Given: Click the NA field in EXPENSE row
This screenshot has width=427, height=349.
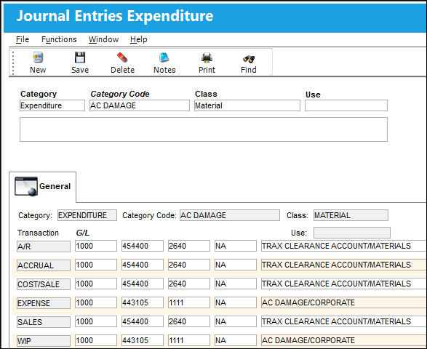Looking at the screenshot, I should click(x=236, y=302).
